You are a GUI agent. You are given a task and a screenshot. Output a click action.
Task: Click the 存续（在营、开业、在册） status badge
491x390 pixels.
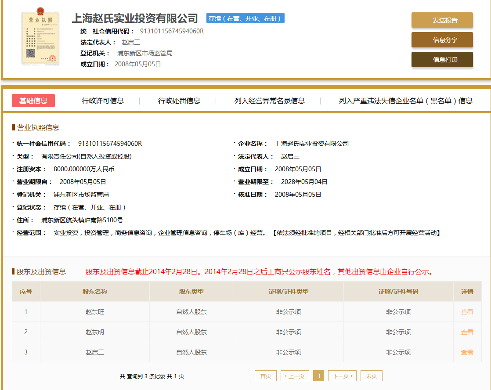click(245, 18)
